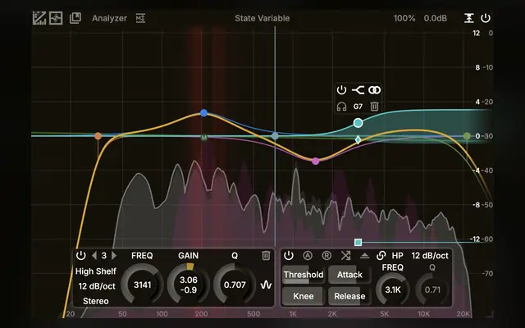The image size is (525, 328).
Task: Click the split branch icon in band popup
Action: [x=358, y=90]
